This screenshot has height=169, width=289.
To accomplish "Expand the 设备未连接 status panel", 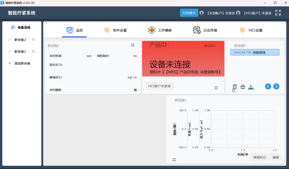I will (216, 88).
